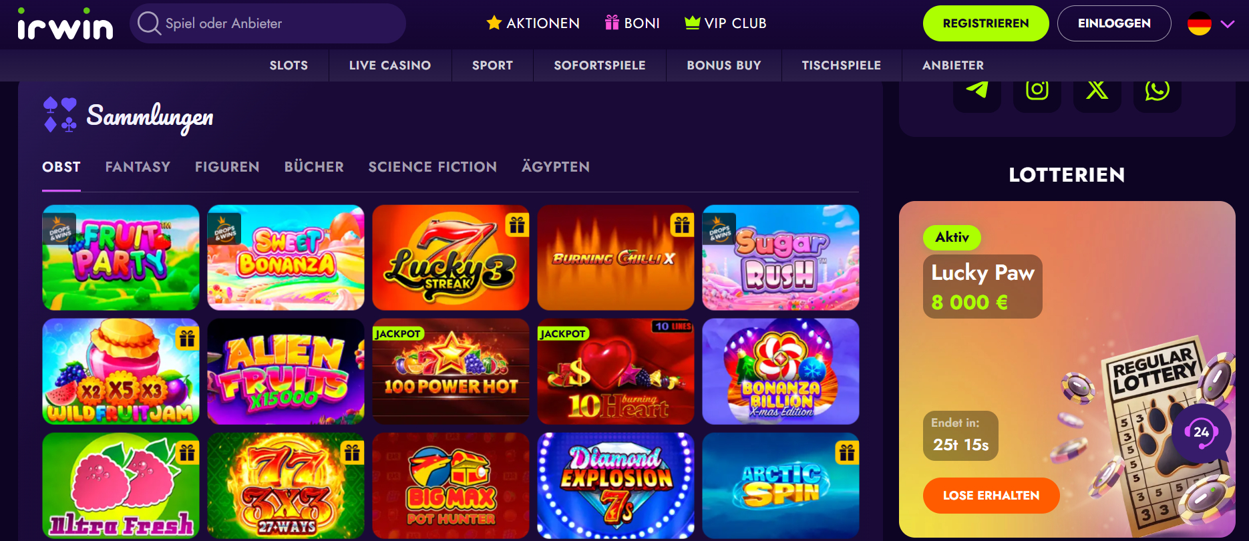Switch to the Fantasy collection tab

[138, 167]
